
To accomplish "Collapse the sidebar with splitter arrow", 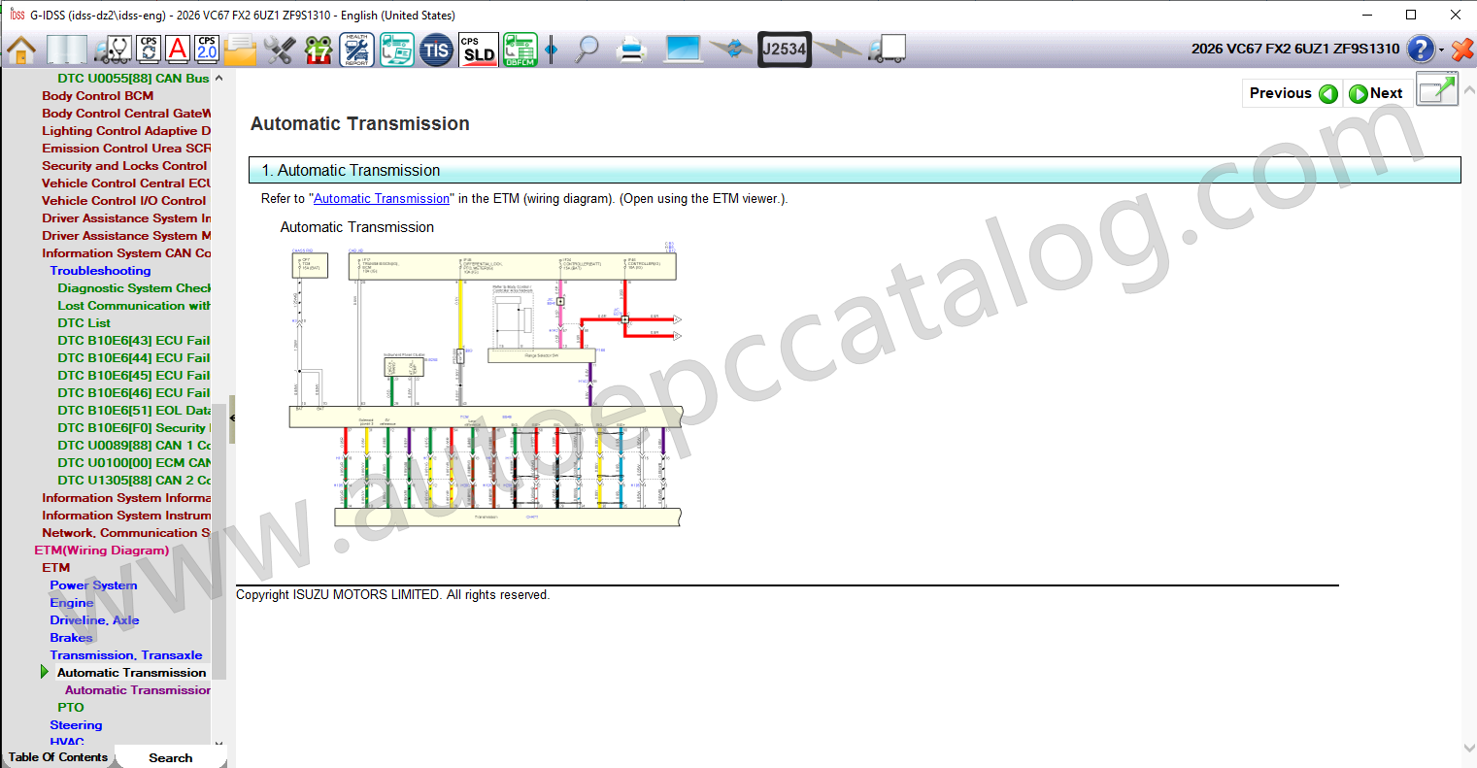I will click(232, 417).
